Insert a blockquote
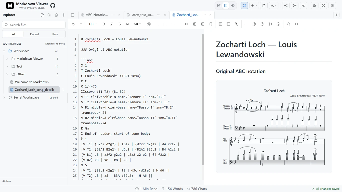This screenshot has height=192, width=342. click(149, 24)
